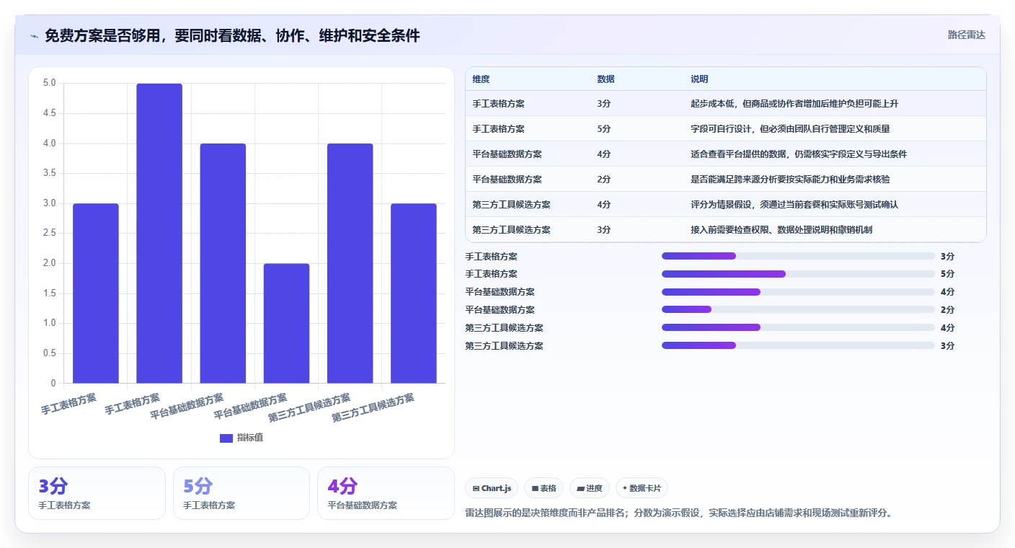Click the 手工表格方案 progress bar showing 3分
This screenshot has height=548, width=1015.
(798, 256)
